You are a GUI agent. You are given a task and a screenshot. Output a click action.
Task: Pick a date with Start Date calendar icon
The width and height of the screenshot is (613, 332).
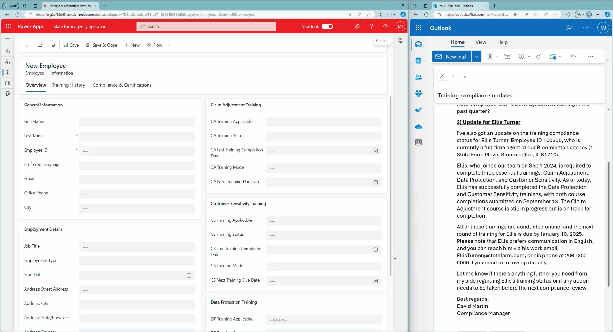[189, 276]
